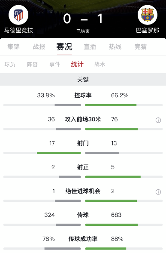The width and height of the screenshot is (166, 253).
Task: Tap the 关键 section header
Action: pos(83,79)
